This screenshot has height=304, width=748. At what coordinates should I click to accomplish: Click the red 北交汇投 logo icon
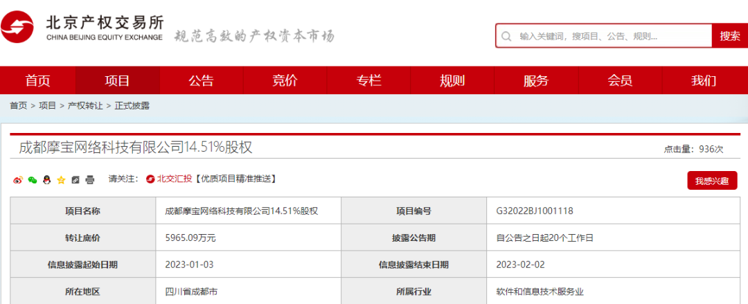click(x=151, y=179)
